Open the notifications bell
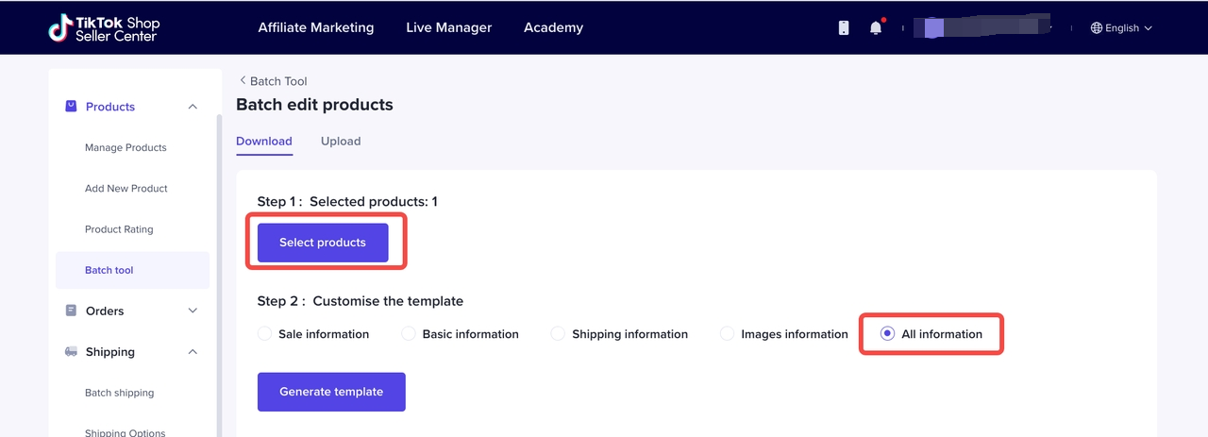Viewport: 1208px width, 437px height. coord(876,28)
